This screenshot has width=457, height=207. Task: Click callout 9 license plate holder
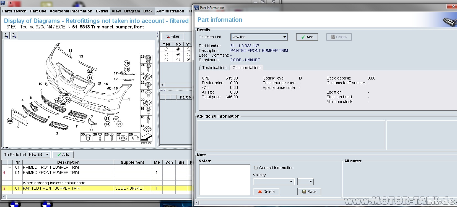18,127
